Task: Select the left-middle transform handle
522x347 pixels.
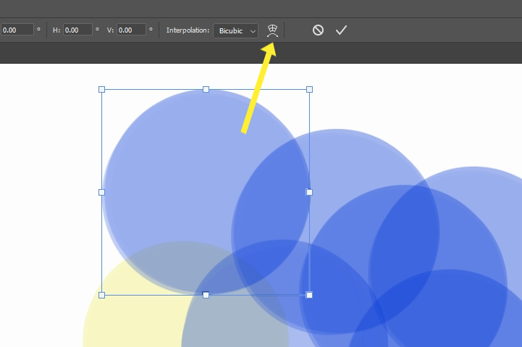Action: 102,192
